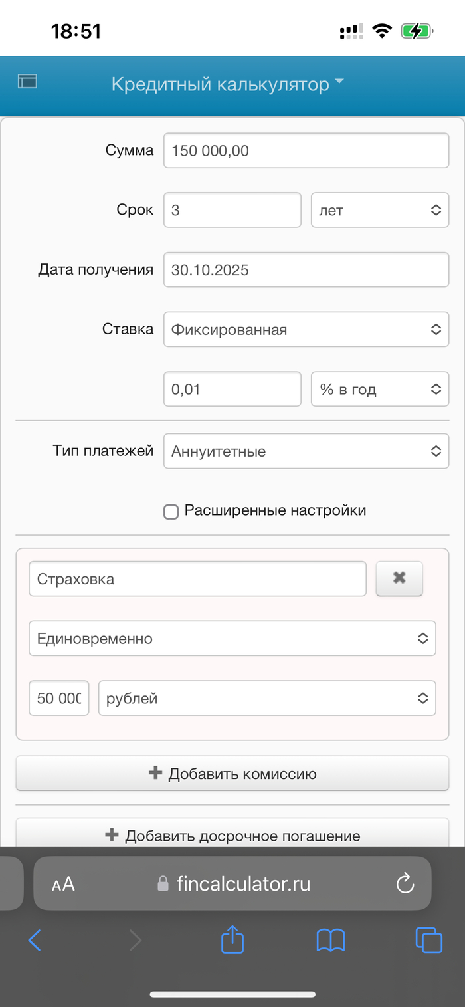Enable the Расширенные настройки checkbox
The height and width of the screenshot is (1007, 465).
coord(171,511)
